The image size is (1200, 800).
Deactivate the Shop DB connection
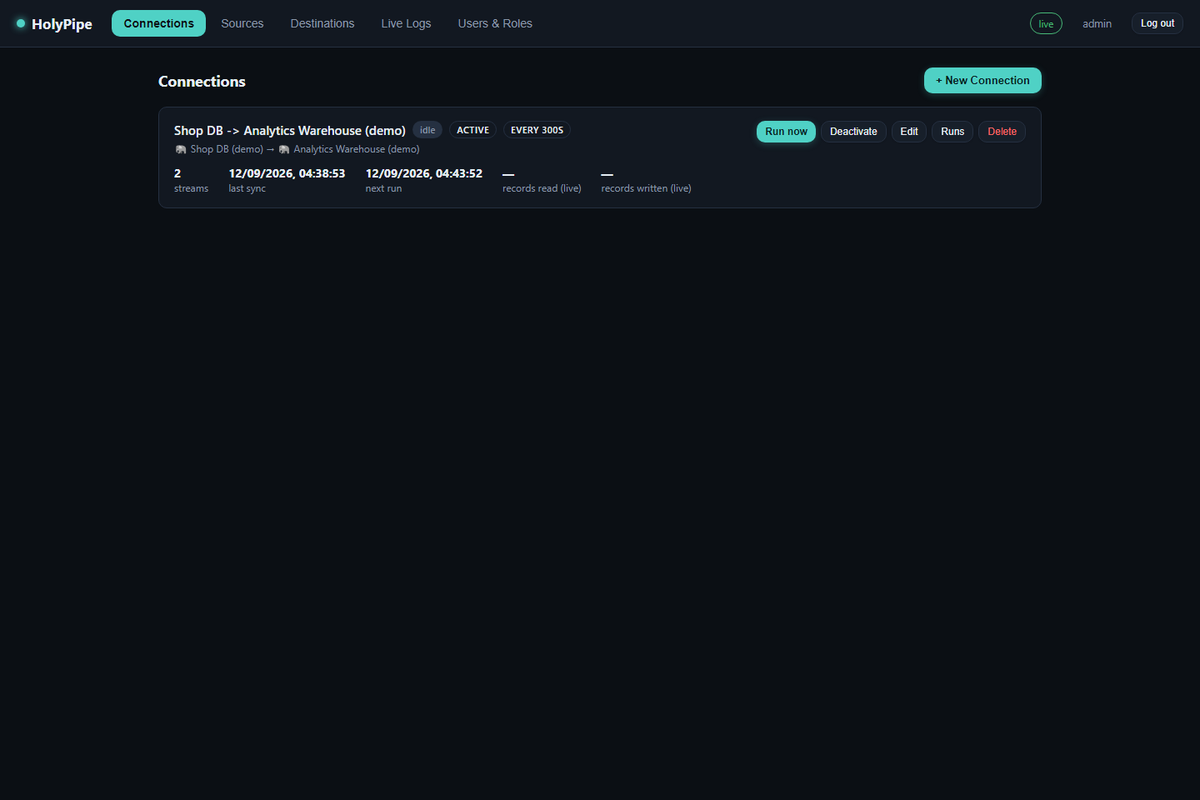tap(853, 132)
